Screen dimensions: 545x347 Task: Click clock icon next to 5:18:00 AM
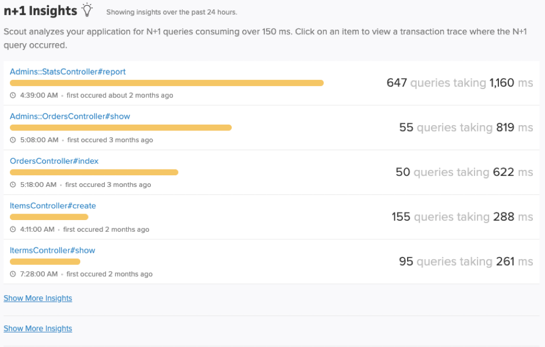[13, 185]
